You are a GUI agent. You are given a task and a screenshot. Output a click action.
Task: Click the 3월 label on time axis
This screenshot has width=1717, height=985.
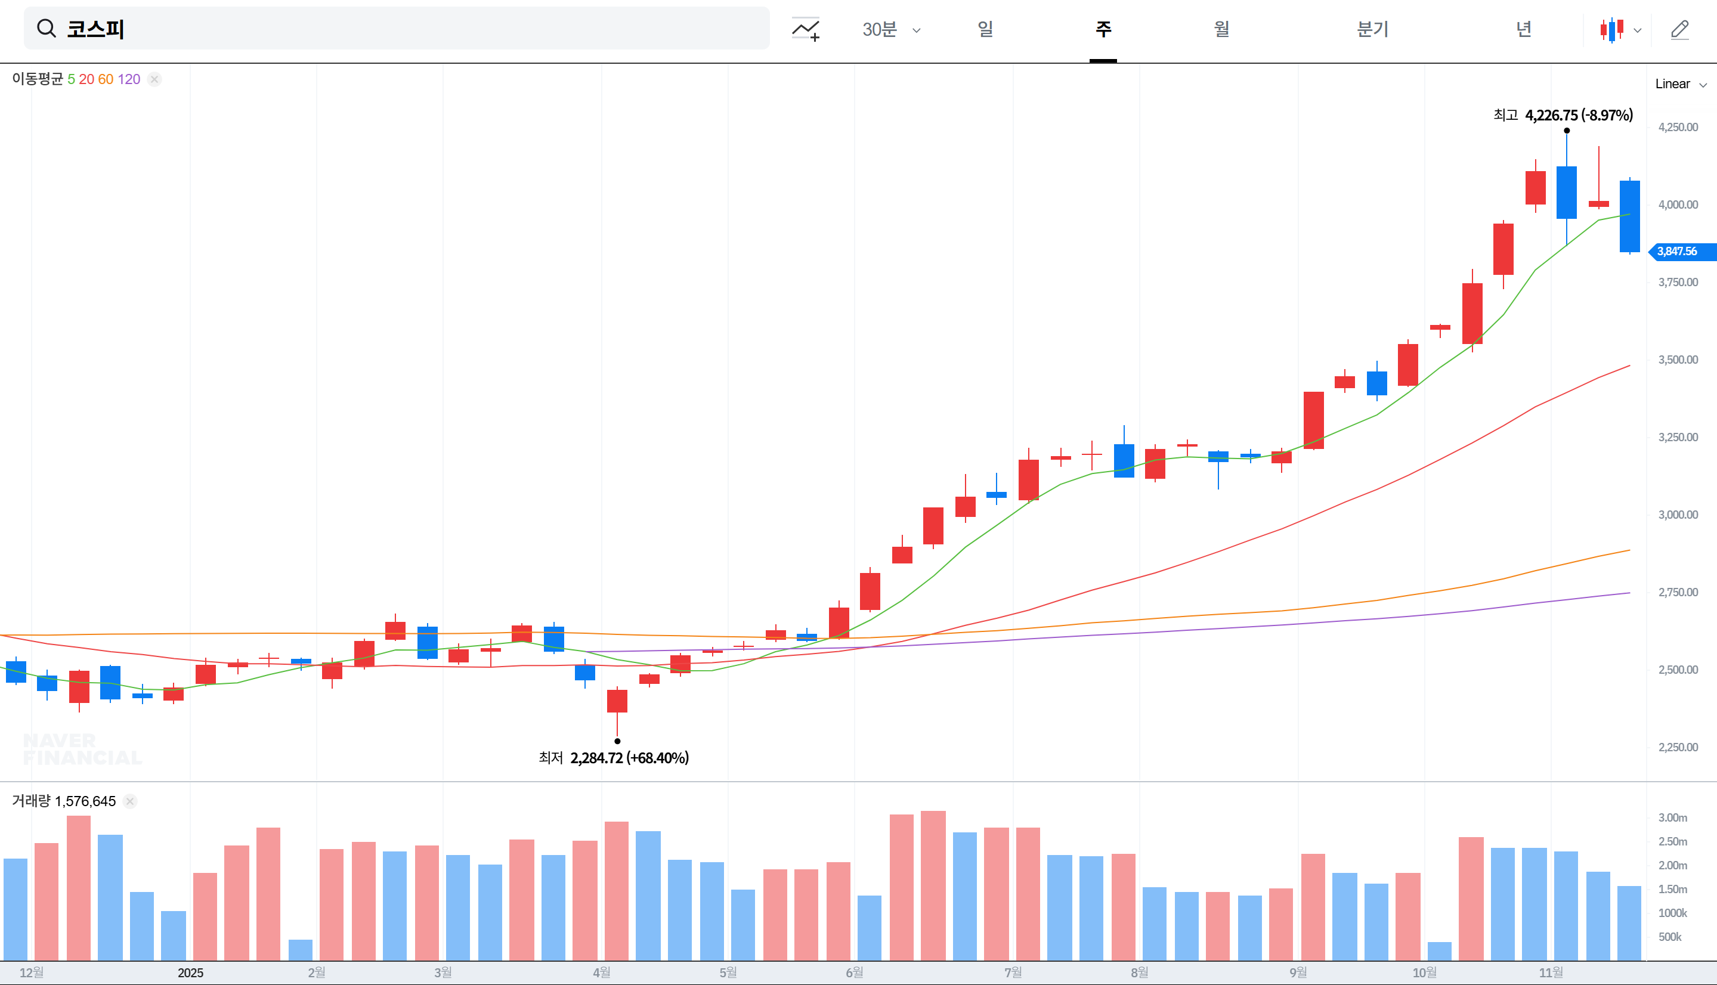[443, 973]
